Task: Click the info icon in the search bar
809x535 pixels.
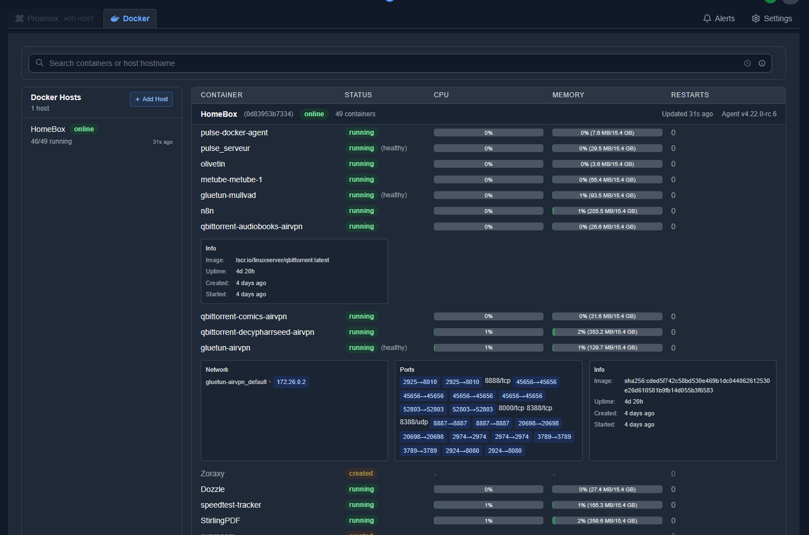Action: (x=761, y=63)
